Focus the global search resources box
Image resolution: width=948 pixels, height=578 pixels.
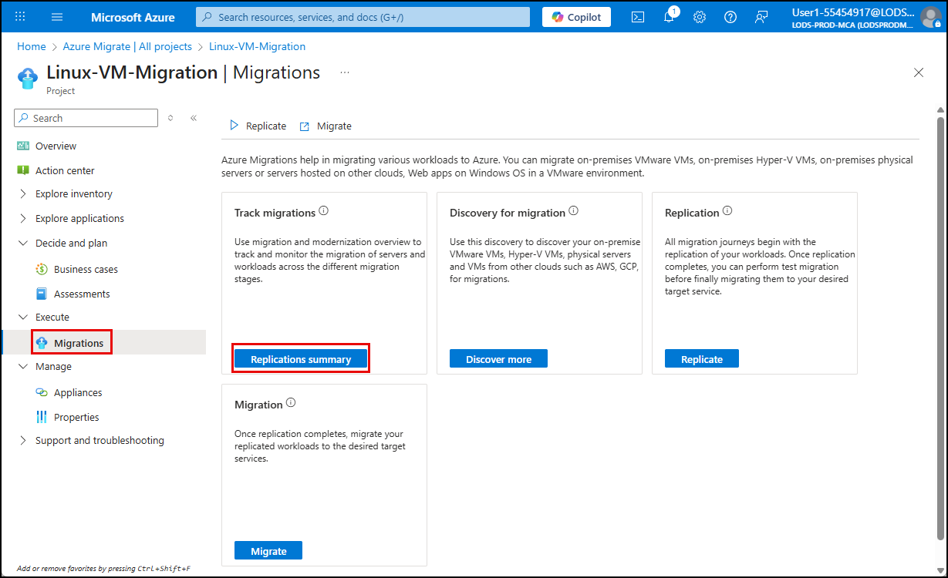pos(363,17)
